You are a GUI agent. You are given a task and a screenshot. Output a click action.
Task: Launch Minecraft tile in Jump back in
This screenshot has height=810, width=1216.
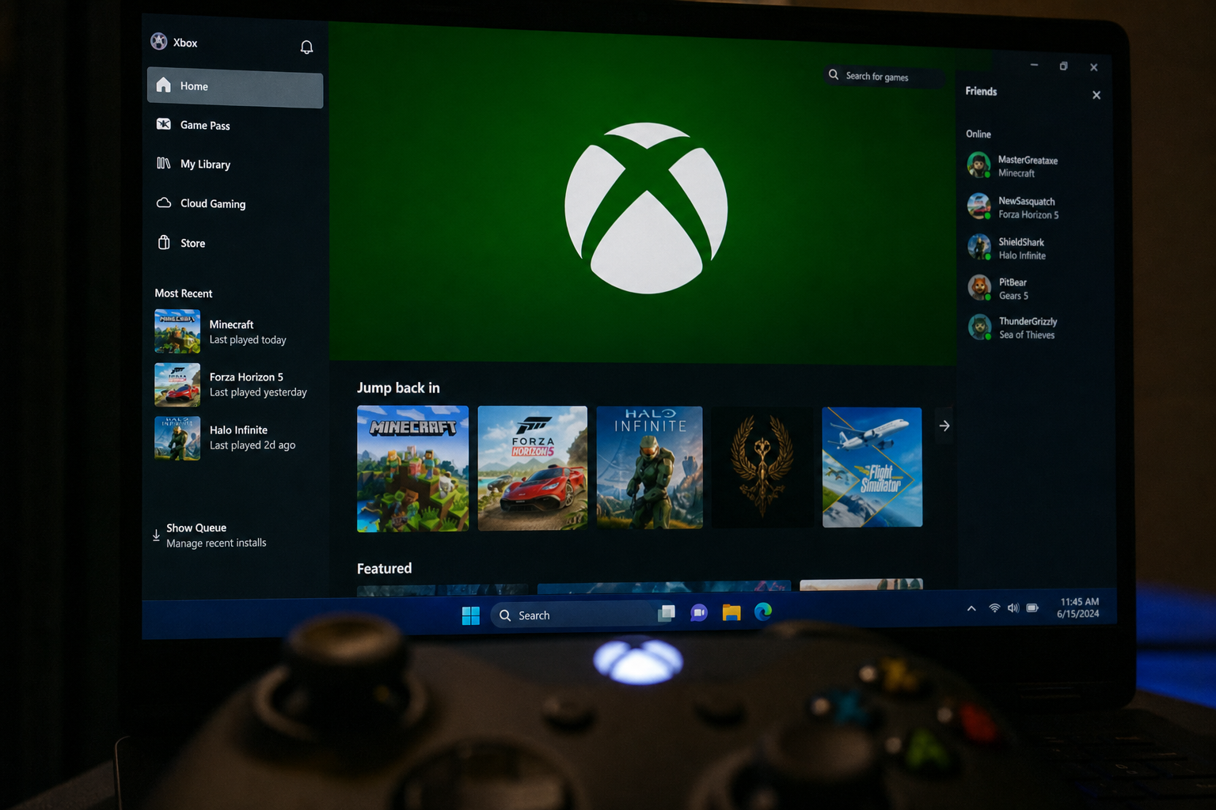(412, 468)
